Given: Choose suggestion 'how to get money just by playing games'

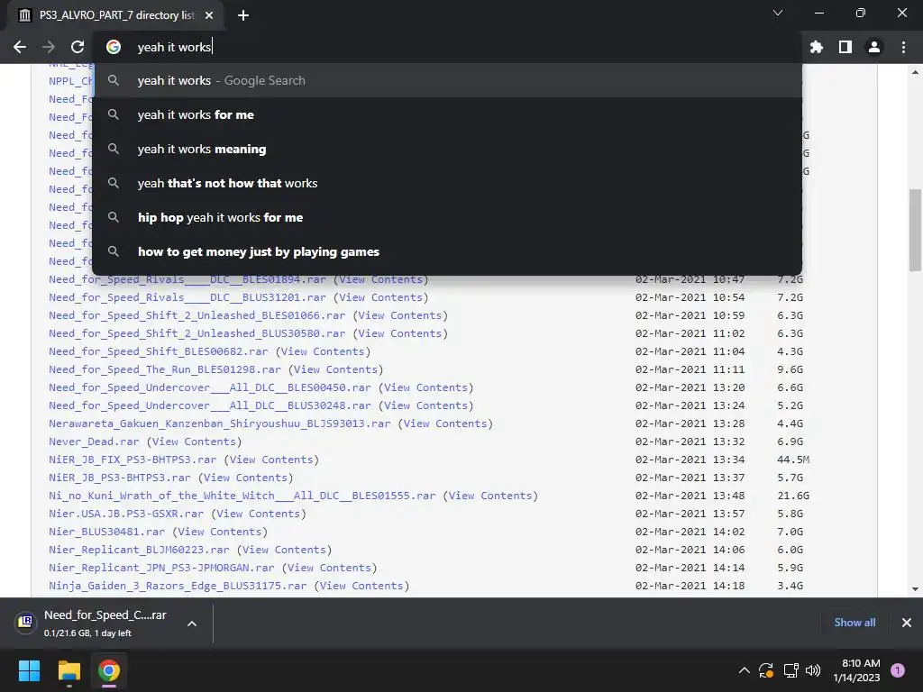Looking at the screenshot, I should click(x=447, y=251).
